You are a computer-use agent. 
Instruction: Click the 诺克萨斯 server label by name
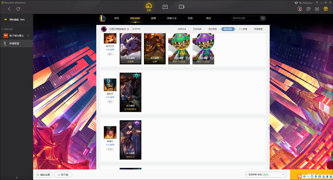coord(136,29)
